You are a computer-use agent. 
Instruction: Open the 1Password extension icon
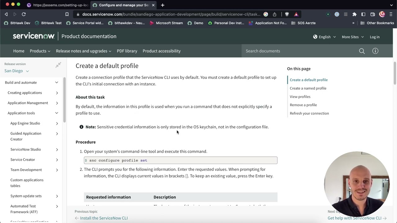(x=337, y=14)
